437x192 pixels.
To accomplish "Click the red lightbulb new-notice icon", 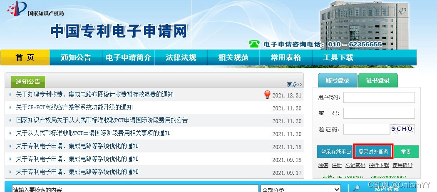I will tap(267, 95).
